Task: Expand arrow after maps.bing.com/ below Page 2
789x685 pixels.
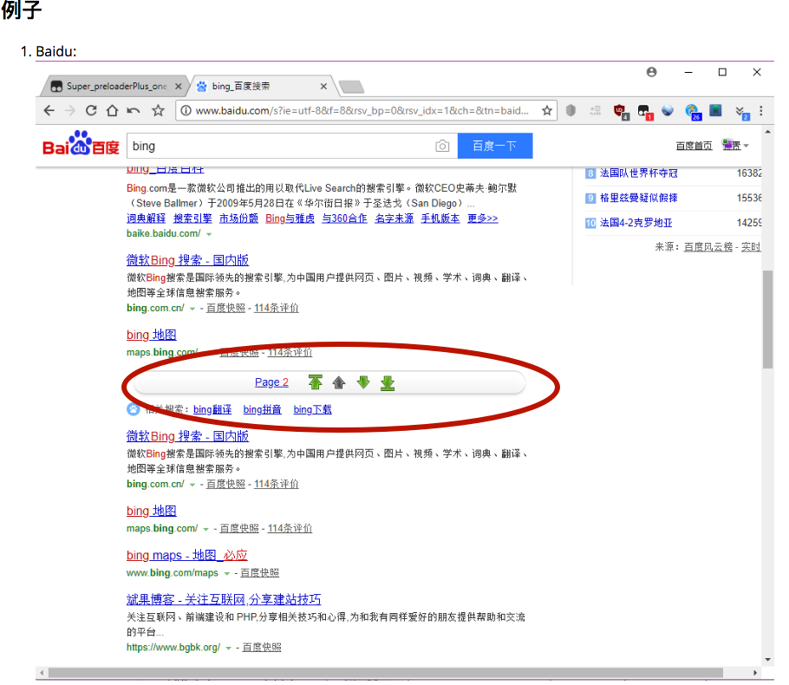Action: pos(205,529)
